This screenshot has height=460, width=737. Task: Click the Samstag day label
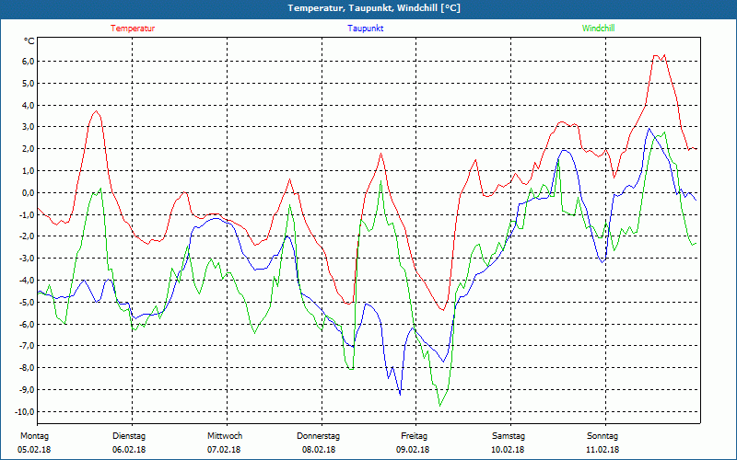pos(509,436)
